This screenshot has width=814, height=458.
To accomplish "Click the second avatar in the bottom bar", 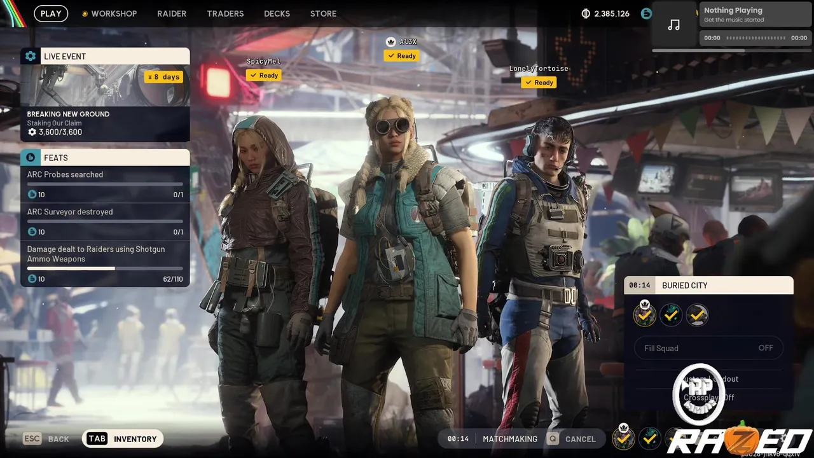I will [x=649, y=438].
